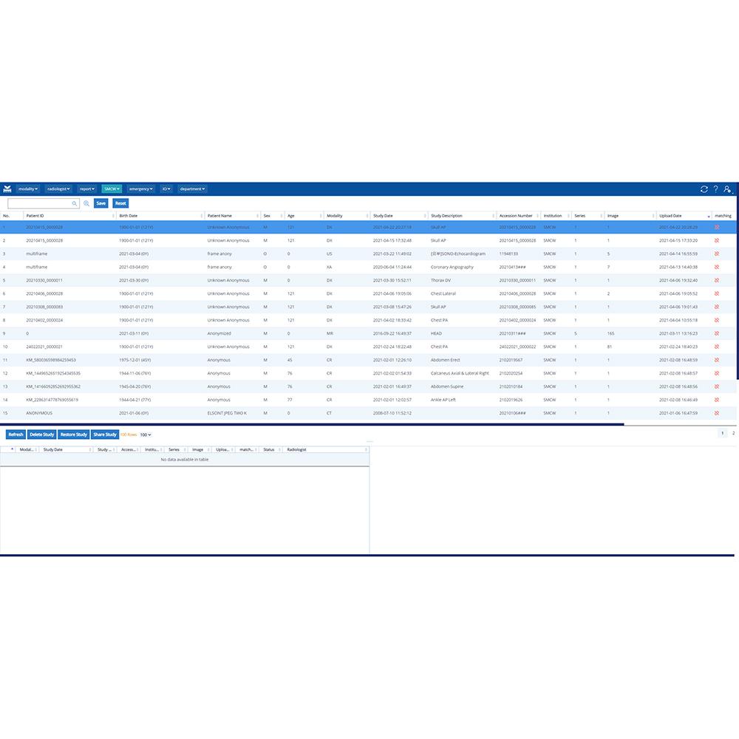The height and width of the screenshot is (739, 739).
Task: Sort by Upload Date column header
Action: [680, 216]
